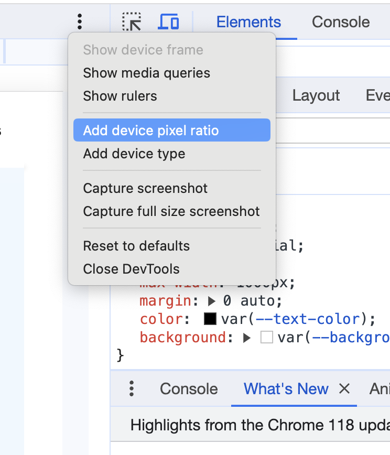
Task: Open the drawer's three-dot panel menu
Action: click(132, 388)
